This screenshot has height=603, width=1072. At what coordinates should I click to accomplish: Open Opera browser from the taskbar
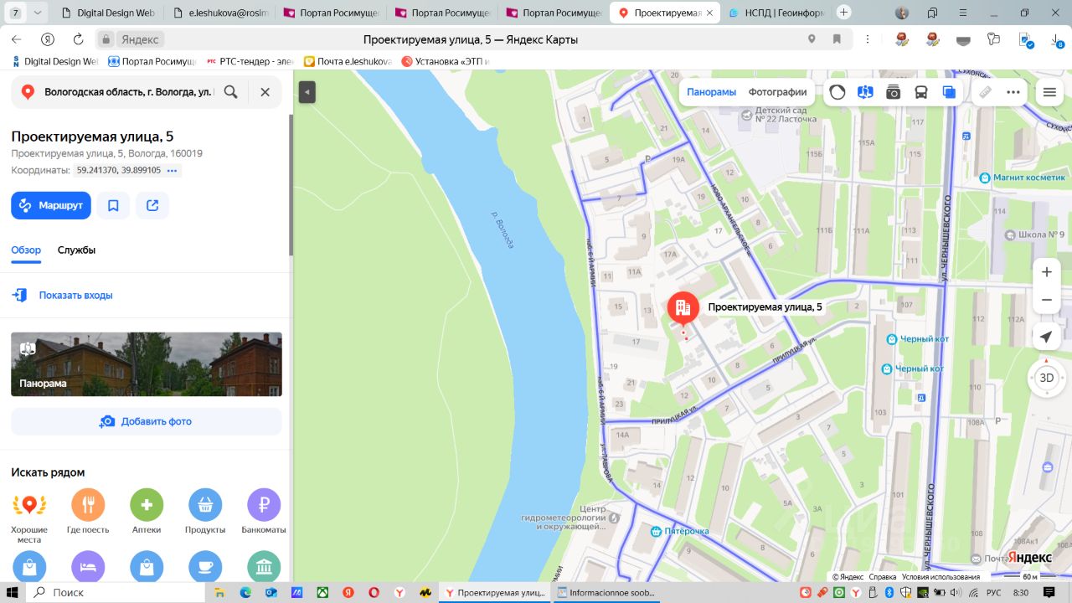tap(374, 592)
